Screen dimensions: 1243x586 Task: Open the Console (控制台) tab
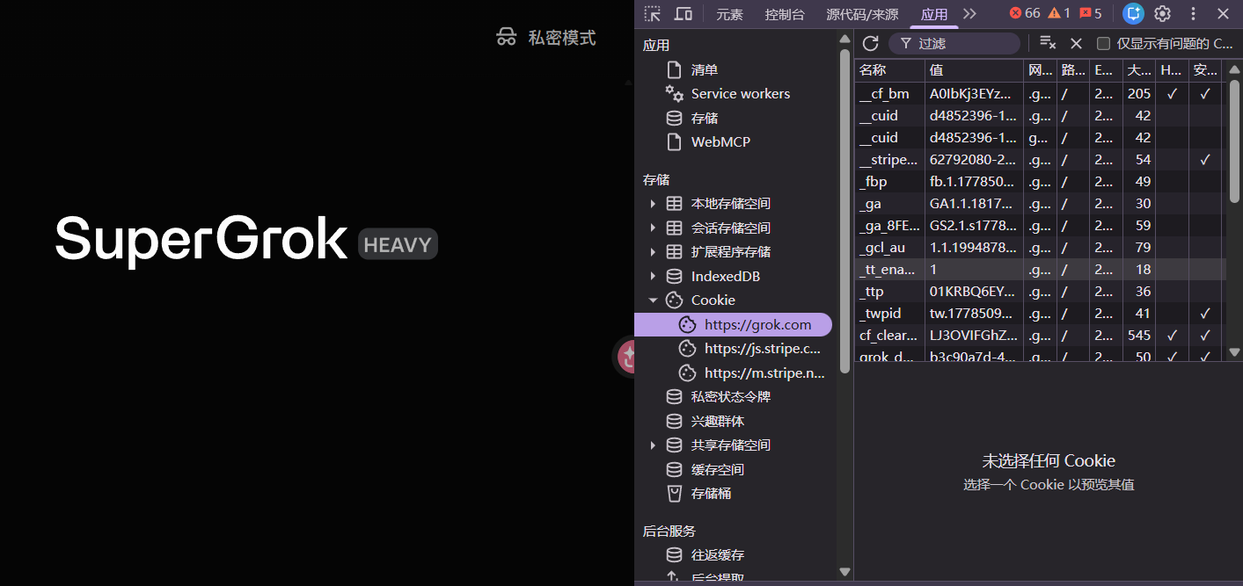coord(785,14)
